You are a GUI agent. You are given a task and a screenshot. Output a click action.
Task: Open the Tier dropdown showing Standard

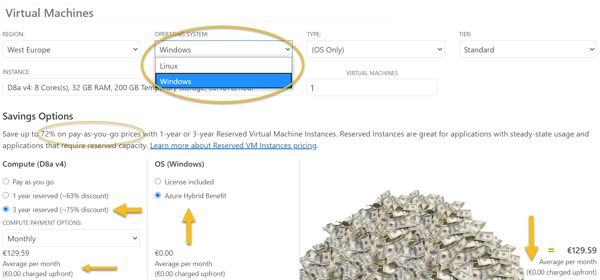(528, 49)
